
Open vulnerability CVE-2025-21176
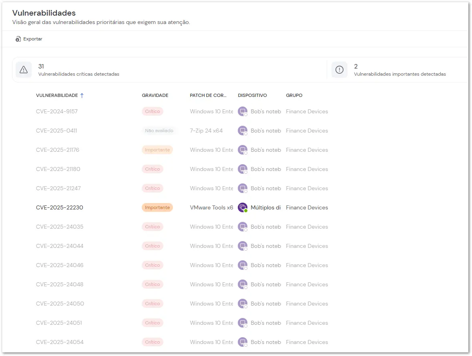(x=58, y=150)
